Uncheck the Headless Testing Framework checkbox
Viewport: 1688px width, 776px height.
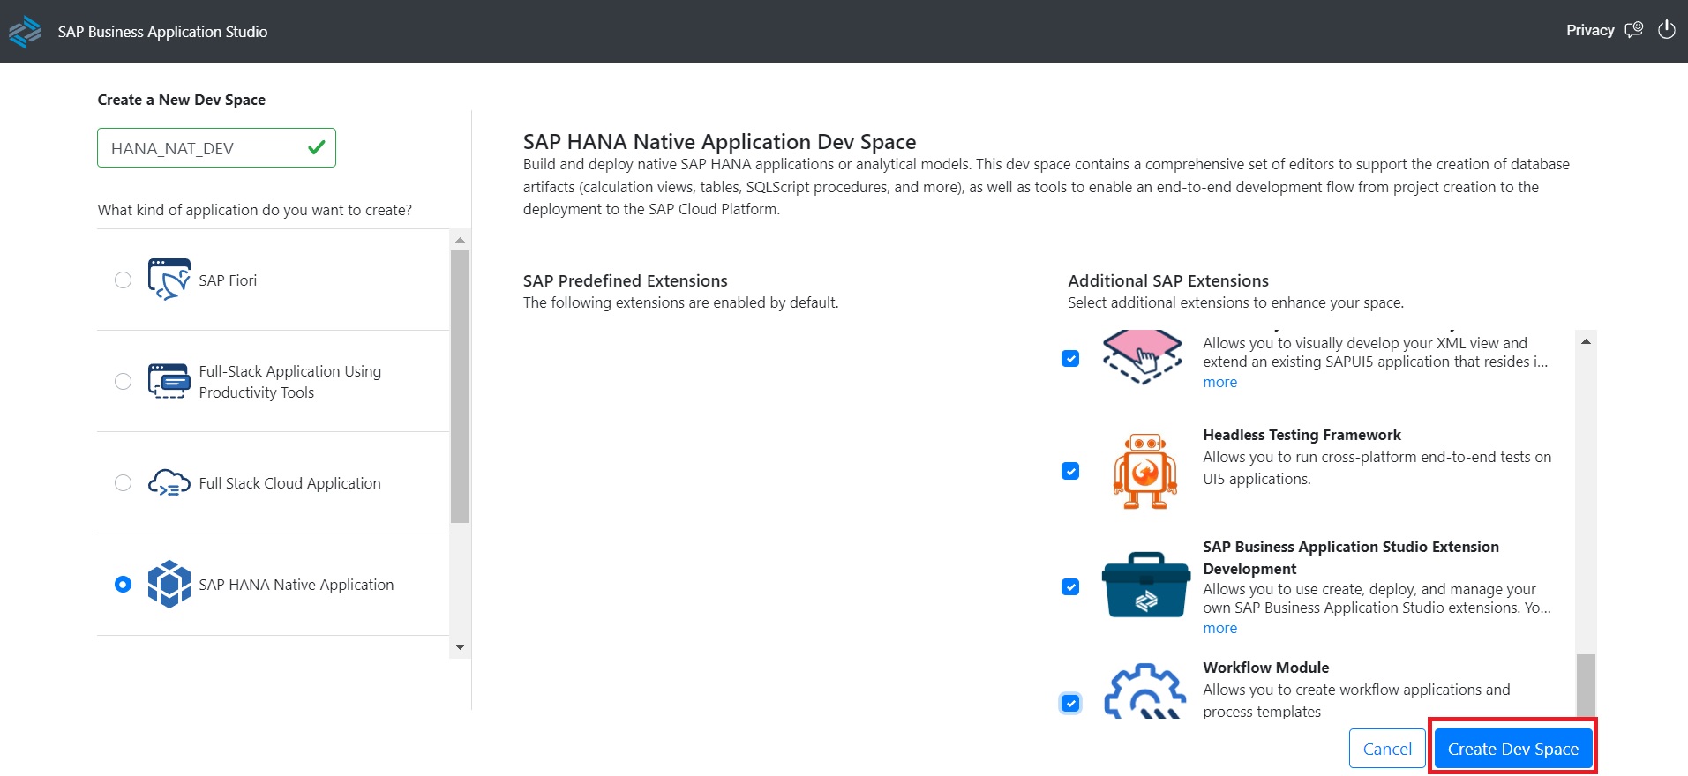click(x=1070, y=471)
